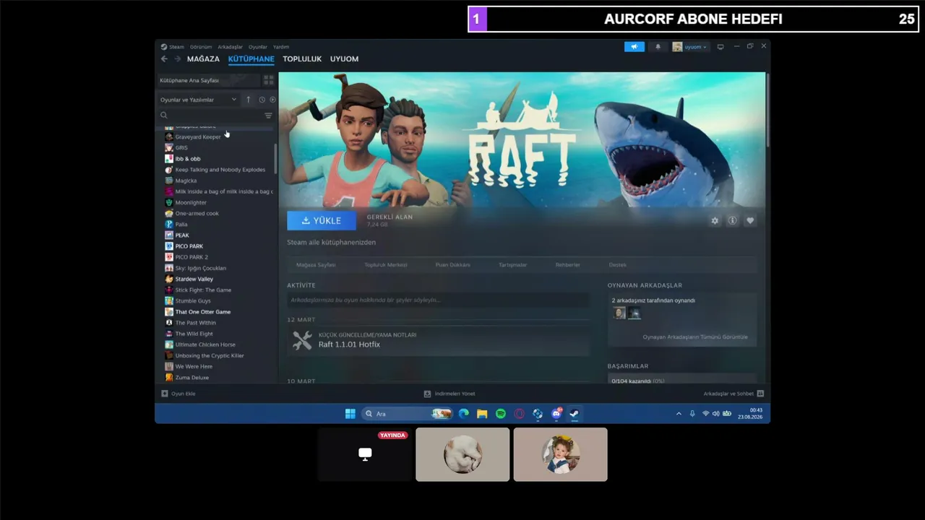Click first friend avatar under Oynayan Arkadaşlar
The width and height of the screenshot is (925, 520).
[619, 313]
